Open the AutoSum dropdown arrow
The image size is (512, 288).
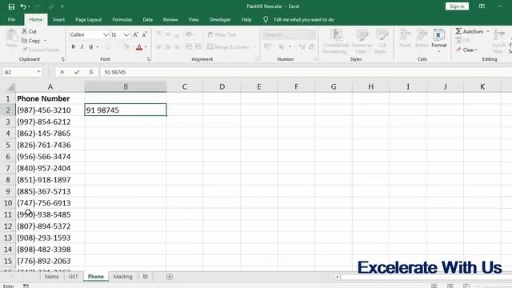(x=488, y=31)
